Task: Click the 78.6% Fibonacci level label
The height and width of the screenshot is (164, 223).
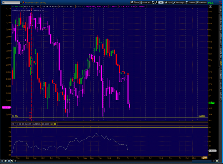Action: pos(15,116)
